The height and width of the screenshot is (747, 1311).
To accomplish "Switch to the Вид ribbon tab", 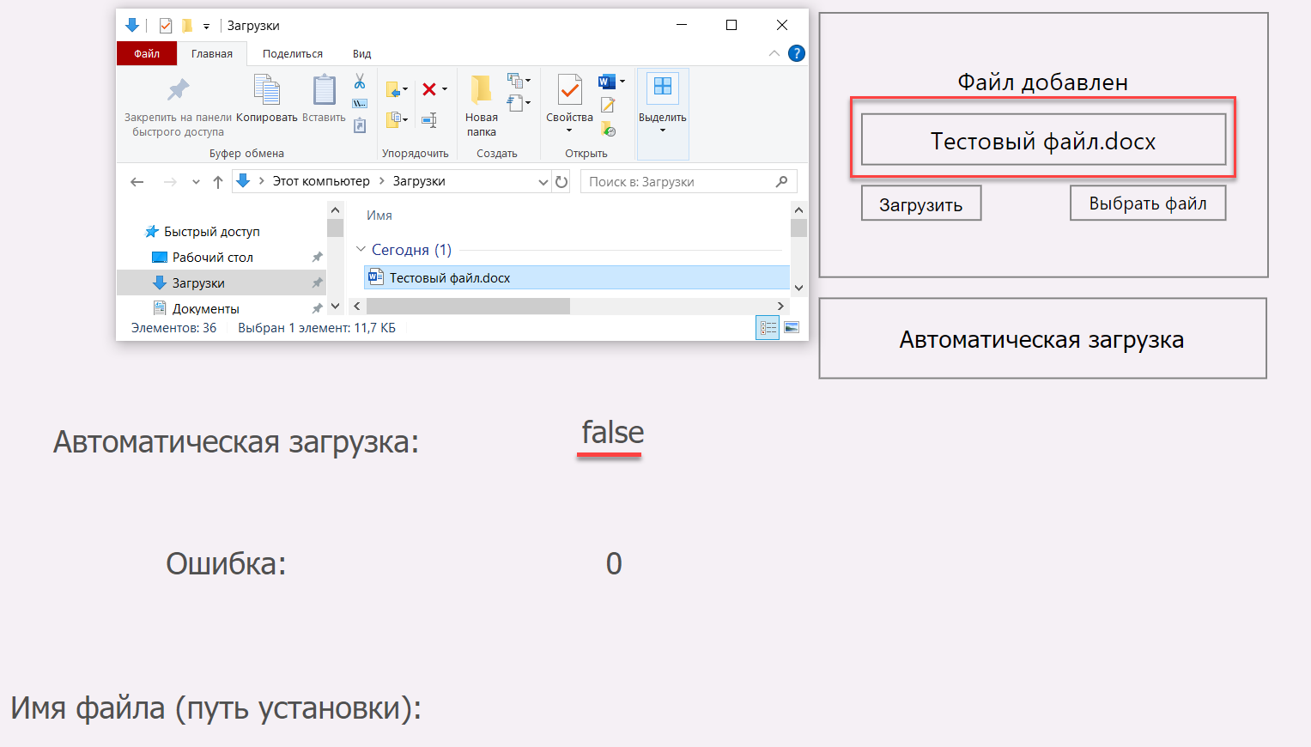I will [x=361, y=53].
